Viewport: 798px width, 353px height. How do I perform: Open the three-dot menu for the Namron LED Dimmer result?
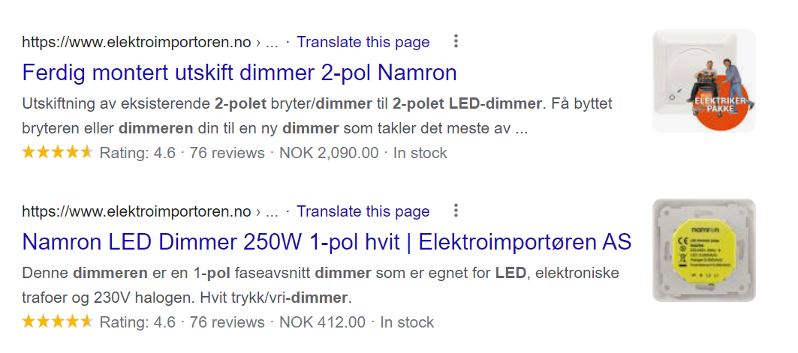coord(456,211)
